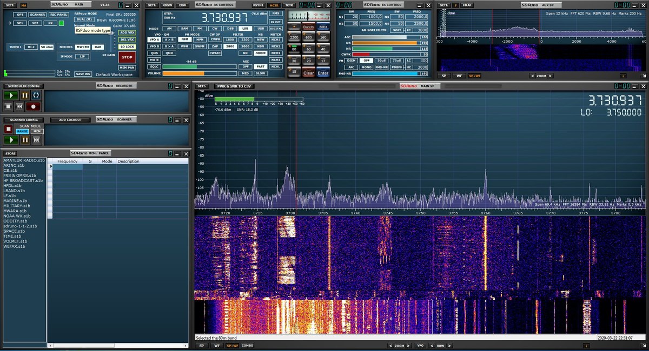Open Main panel SETT. settings

(11, 5)
